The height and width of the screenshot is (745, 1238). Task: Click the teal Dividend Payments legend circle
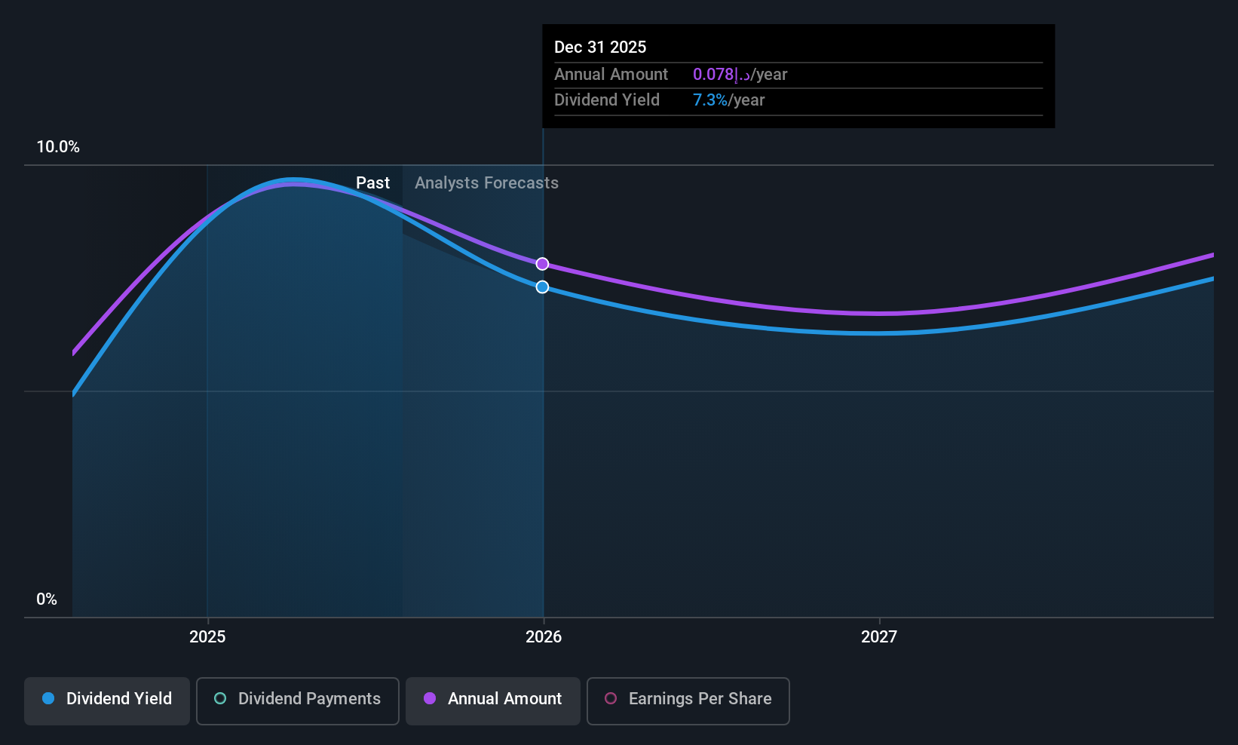[220, 698]
